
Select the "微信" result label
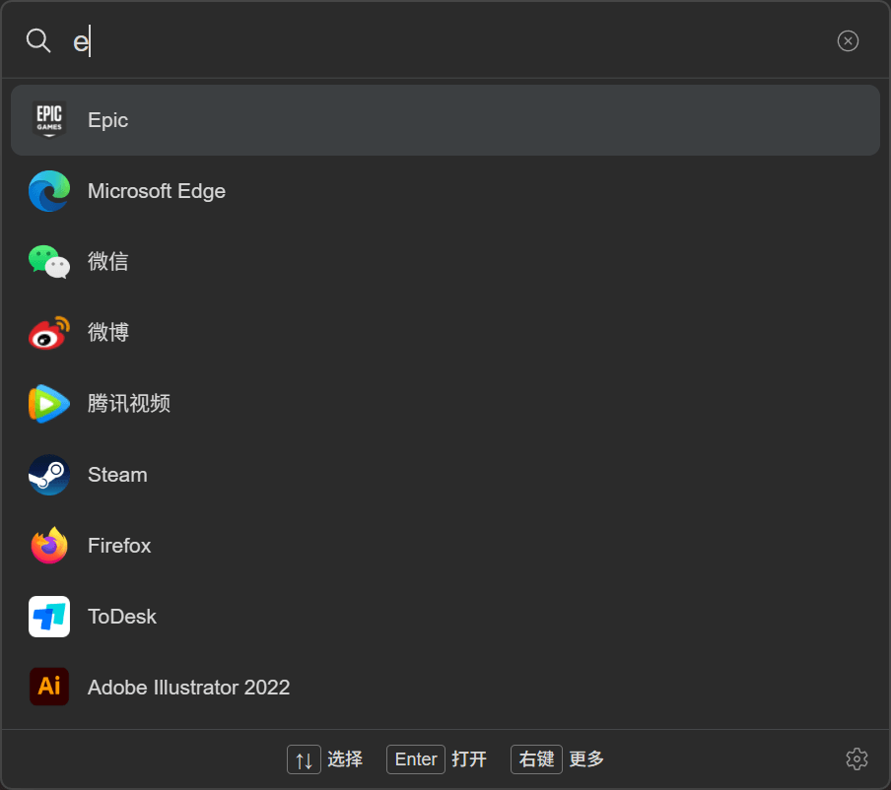[108, 262]
